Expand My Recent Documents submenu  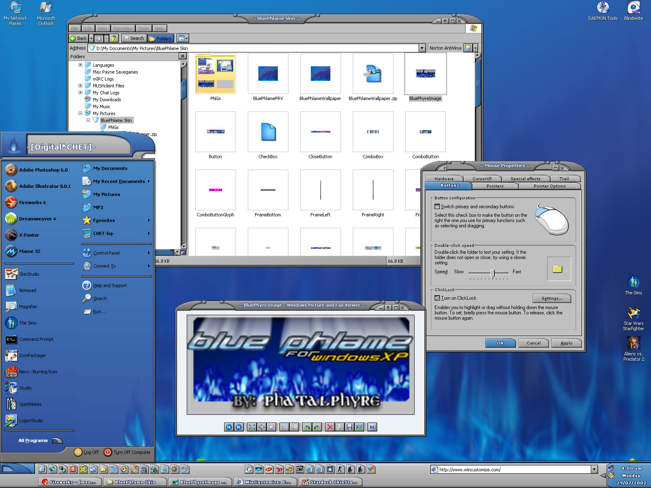[x=116, y=181]
